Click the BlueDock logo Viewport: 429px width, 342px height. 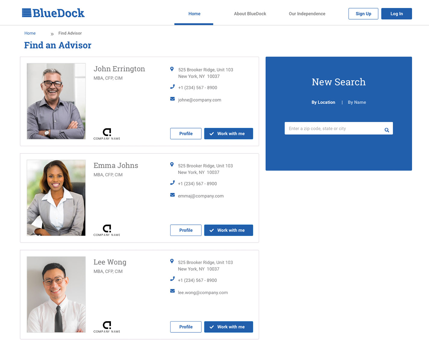pyautogui.click(x=53, y=13)
